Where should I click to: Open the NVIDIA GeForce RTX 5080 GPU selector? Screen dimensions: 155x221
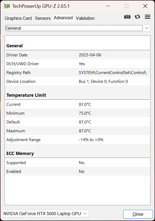[45, 214]
